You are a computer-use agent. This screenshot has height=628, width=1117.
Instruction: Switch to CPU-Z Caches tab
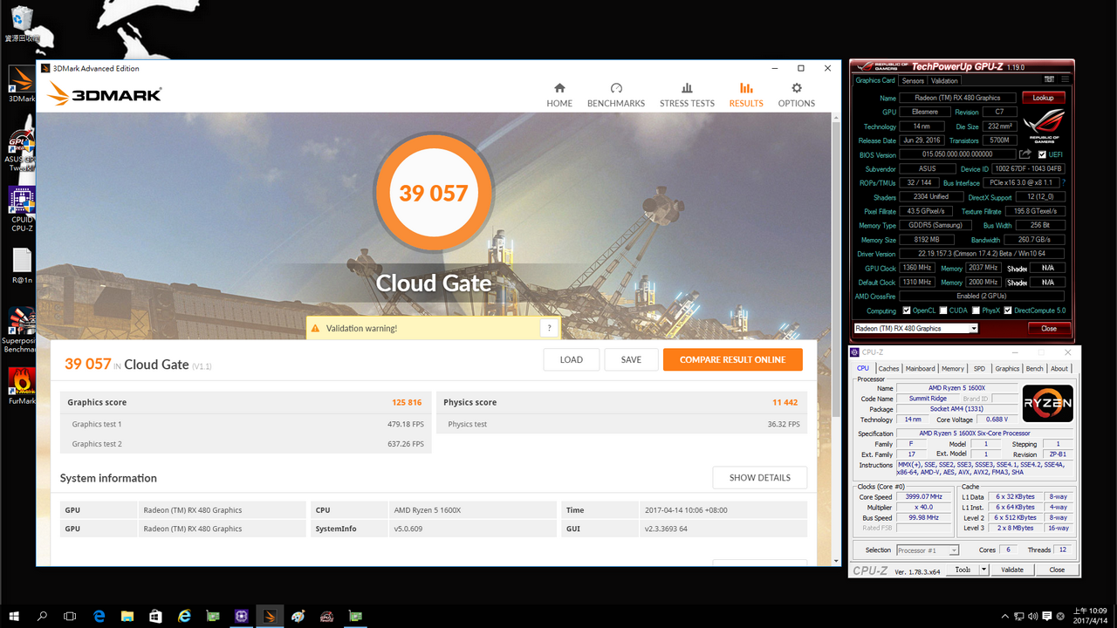(x=888, y=368)
